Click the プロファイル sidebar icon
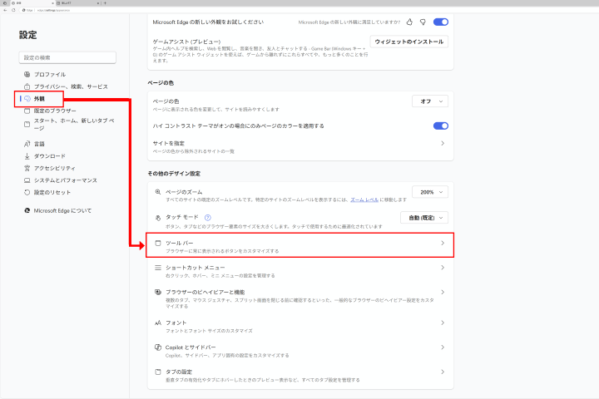Image resolution: width=599 pixels, height=399 pixels. (x=27, y=74)
